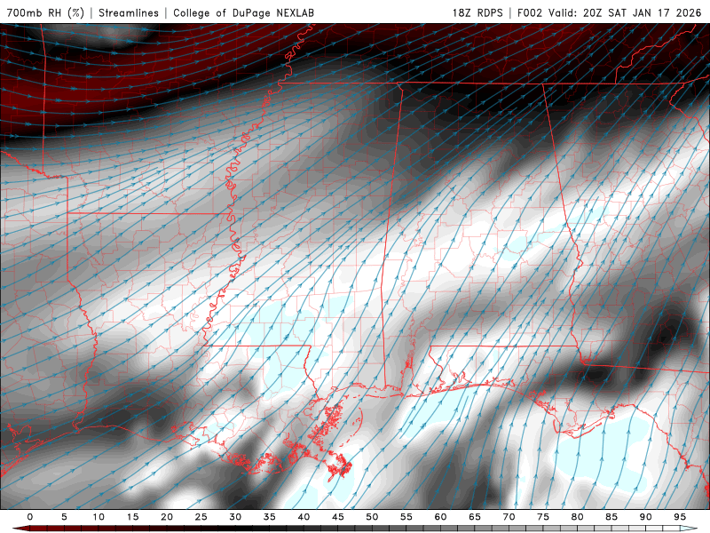Select the '90' colorbar tick label
This screenshot has width=710, height=533.
(646, 517)
